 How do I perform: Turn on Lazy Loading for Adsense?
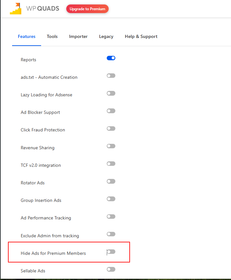[x=111, y=93]
